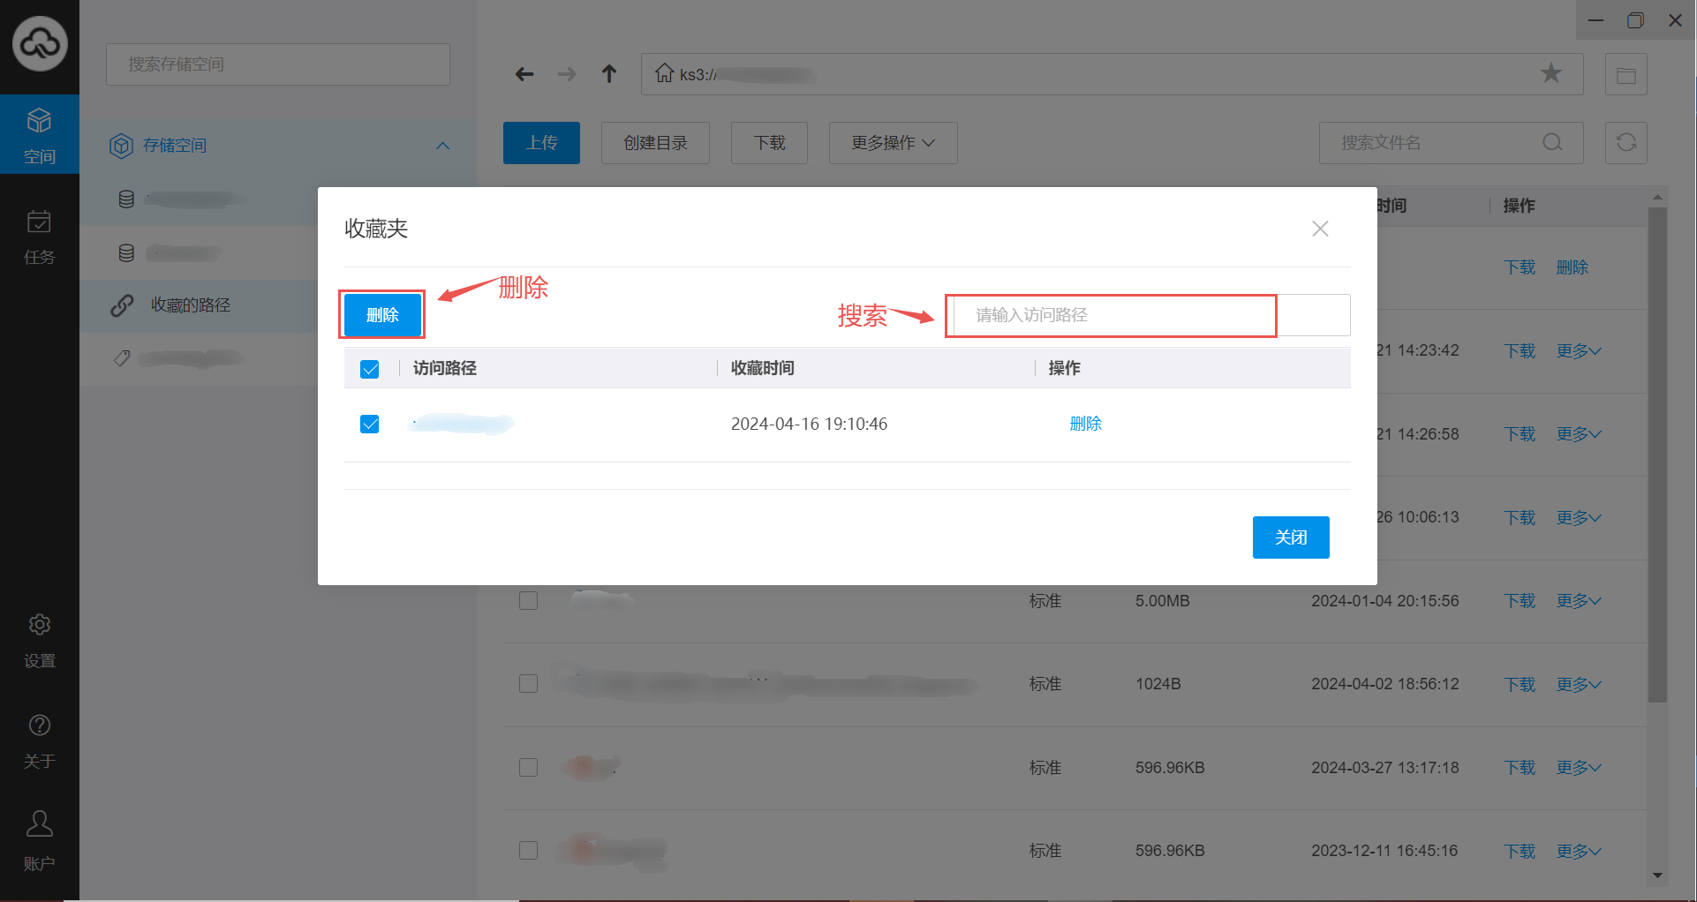1697x902 pixels.
Task: Close the 收藏夹 dialog with the X
Action: coord(1320,229)
